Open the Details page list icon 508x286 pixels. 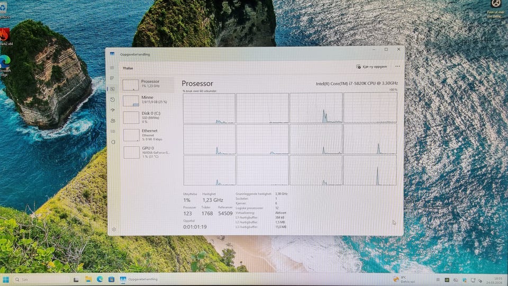113,131
